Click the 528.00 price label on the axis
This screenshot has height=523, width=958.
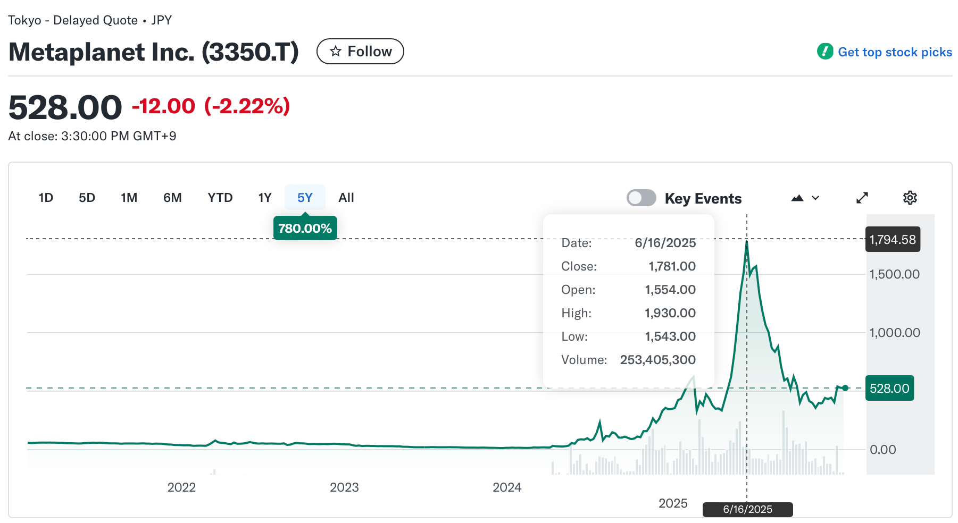pos(889,388)
